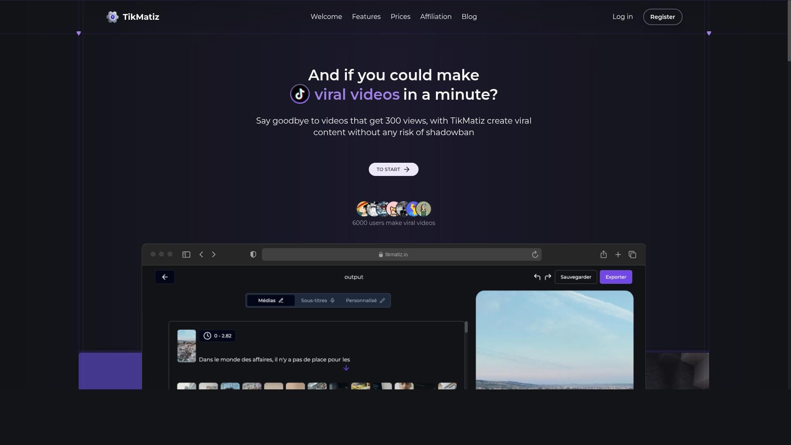This screenshot has height=445, width=791.
Task: Click the sidebar toggle icon in browser mockup
Action: point(186,255)
